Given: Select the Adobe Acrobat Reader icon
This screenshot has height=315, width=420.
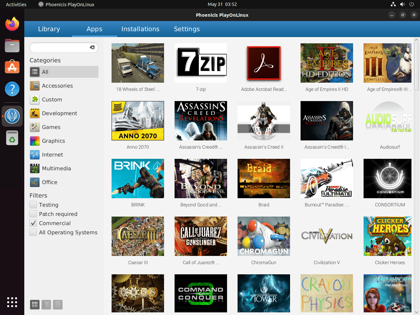Looking at the screenshot, I should (x=264, y=63).
